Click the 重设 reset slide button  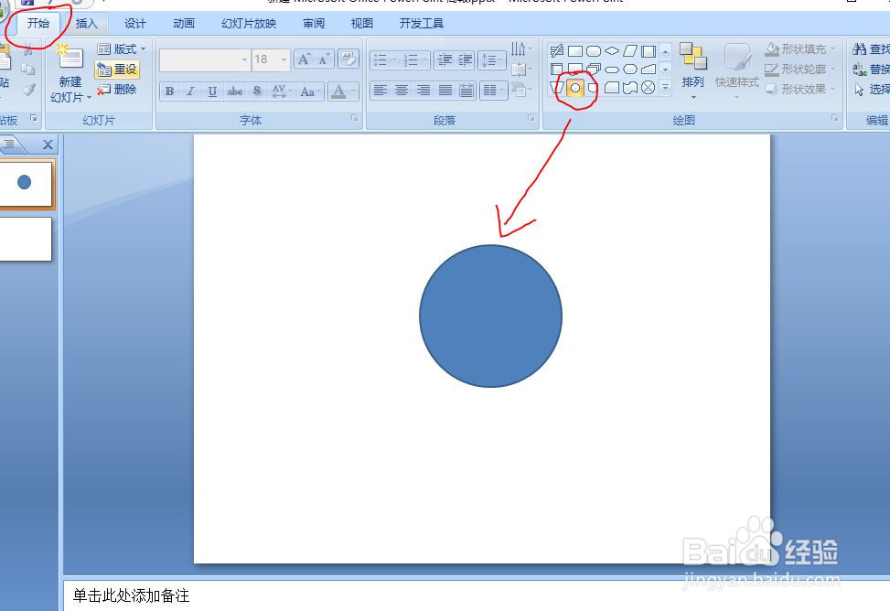[117, 70]
